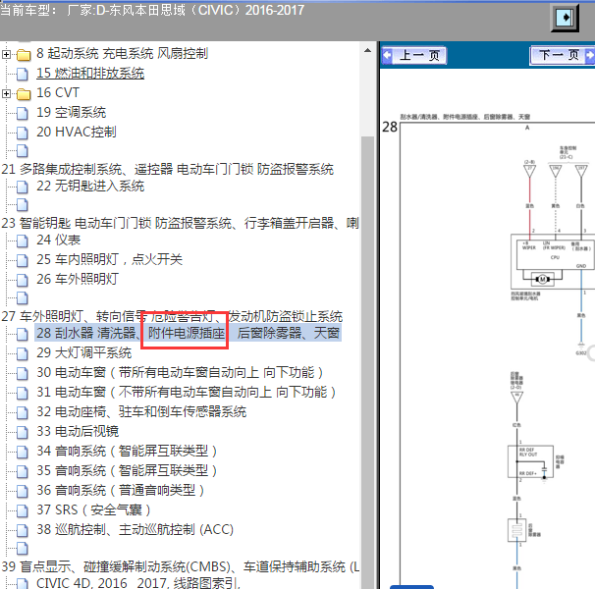Open 27 车外照明灯、转向信号 entry
Image resolution: width=595 pixels, height=589 pixels.
point(172,316)
